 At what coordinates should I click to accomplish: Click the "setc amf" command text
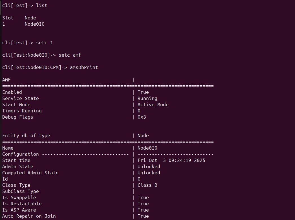click(70, 55)
